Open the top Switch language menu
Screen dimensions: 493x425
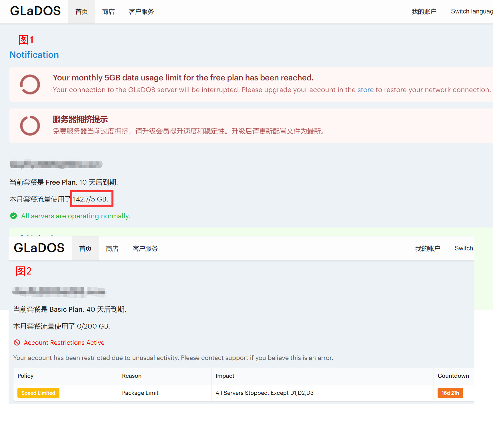pos(472,11)
